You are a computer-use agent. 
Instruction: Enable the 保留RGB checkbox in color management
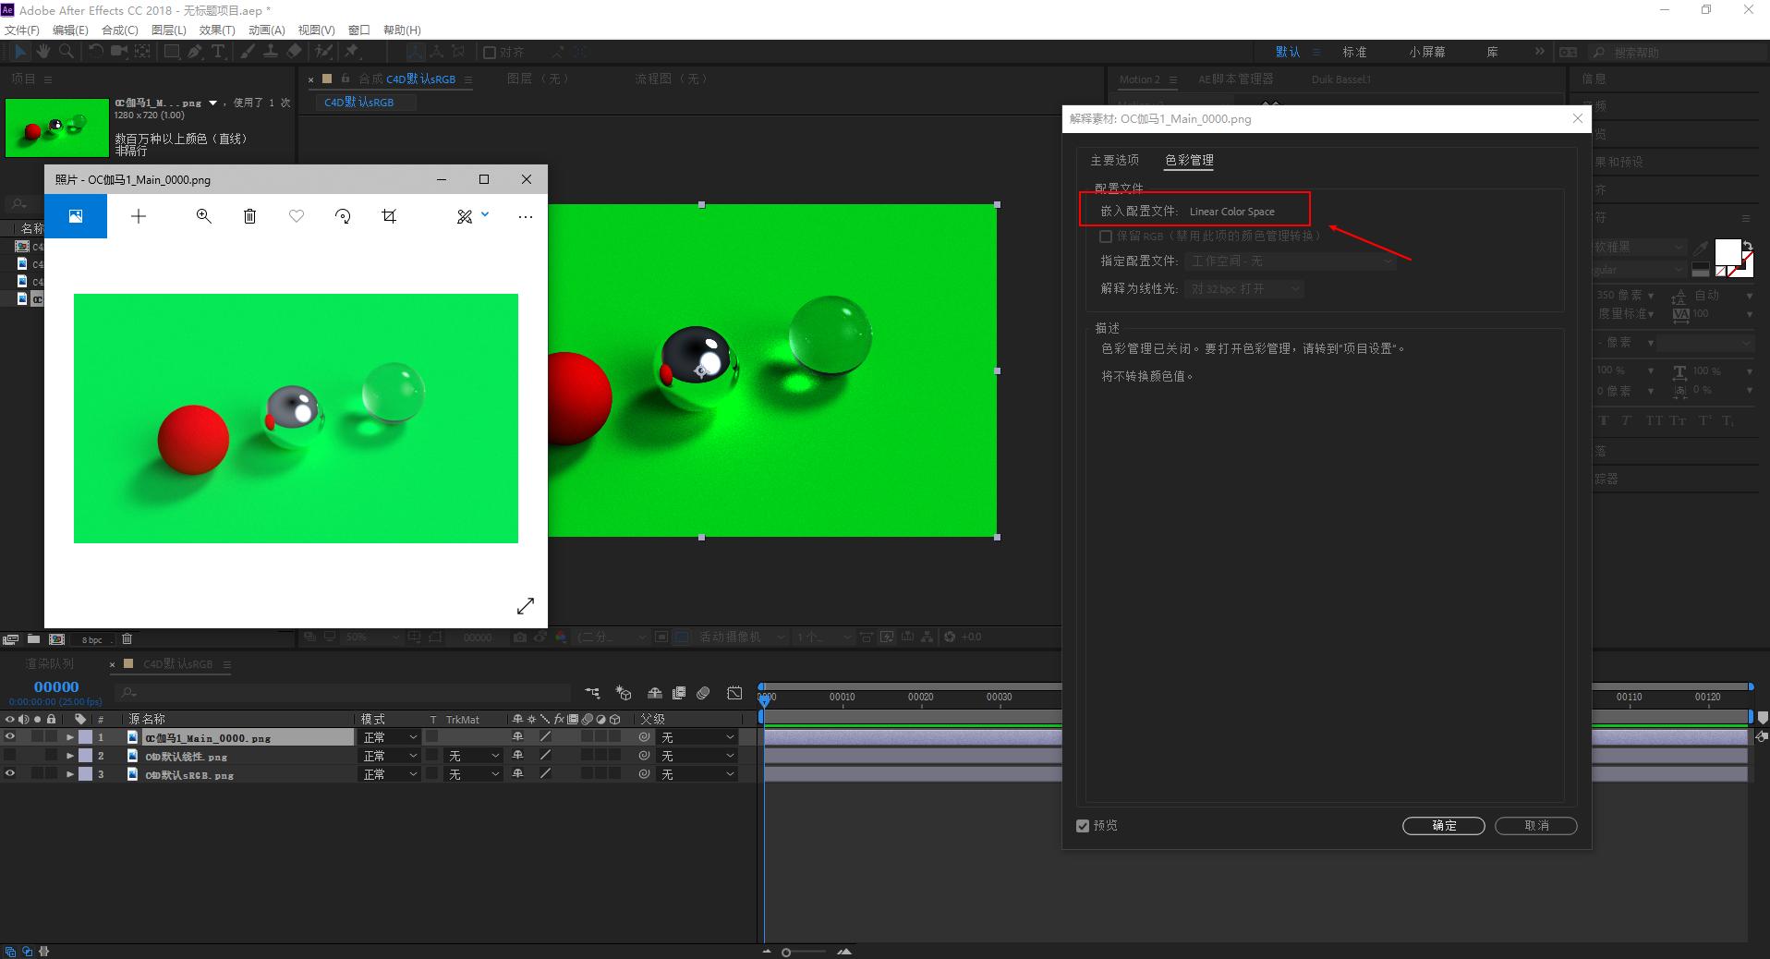pyautogui.click(x=1106, y=237)
